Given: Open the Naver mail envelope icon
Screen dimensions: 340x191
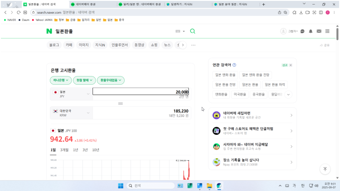Looking at the screenshot, I should click(319, 31).
